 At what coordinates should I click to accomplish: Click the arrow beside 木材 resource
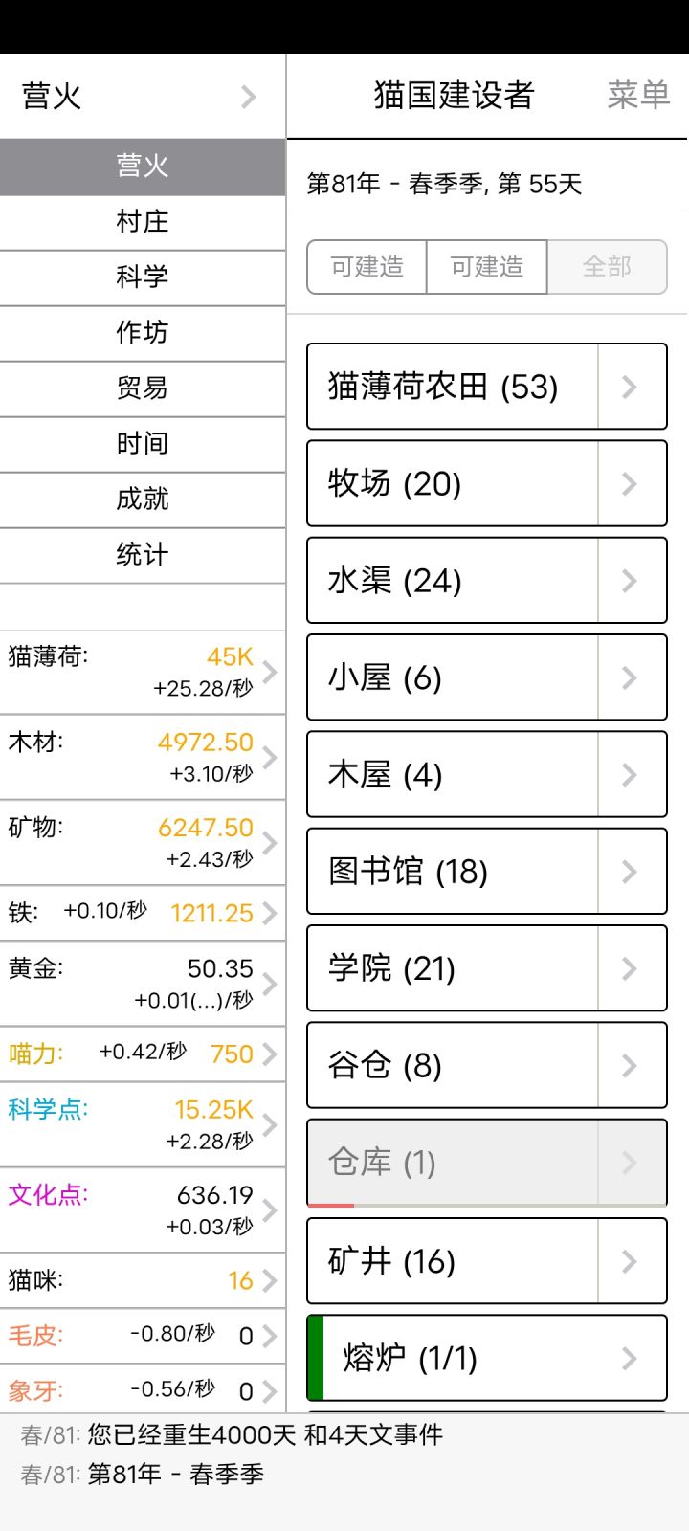(x=270, y=757)
